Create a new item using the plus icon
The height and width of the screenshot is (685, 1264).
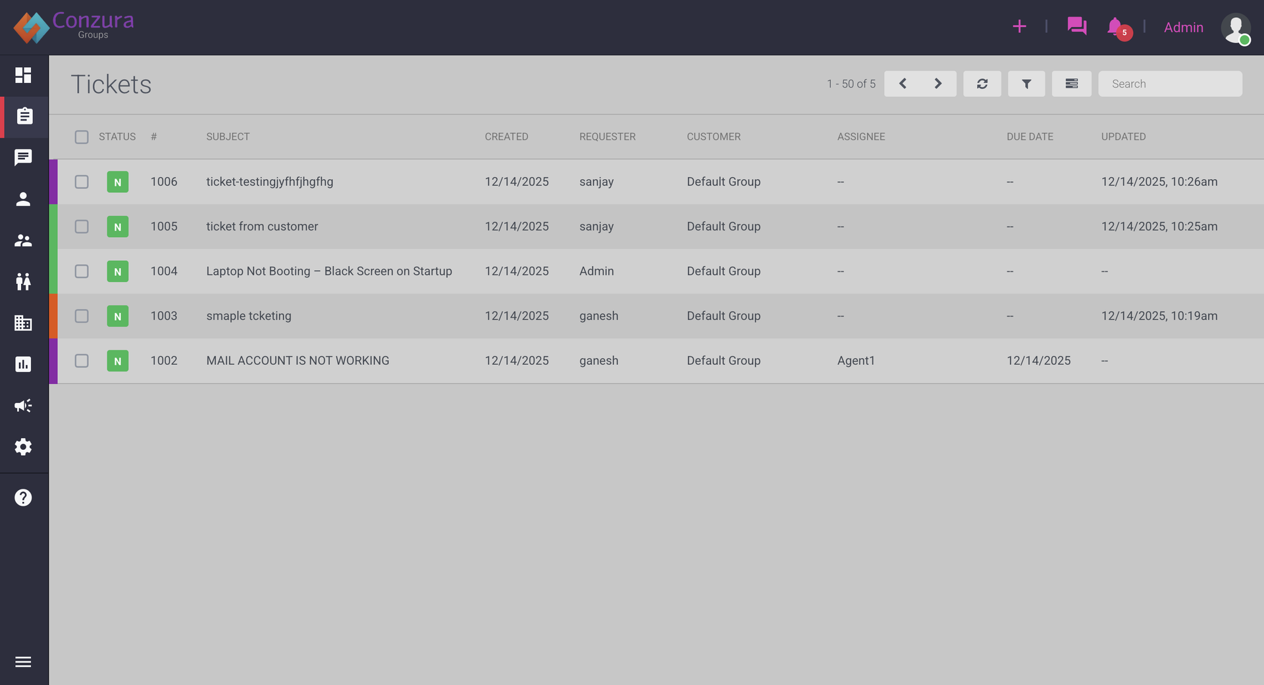click(x=1018, y=27)
